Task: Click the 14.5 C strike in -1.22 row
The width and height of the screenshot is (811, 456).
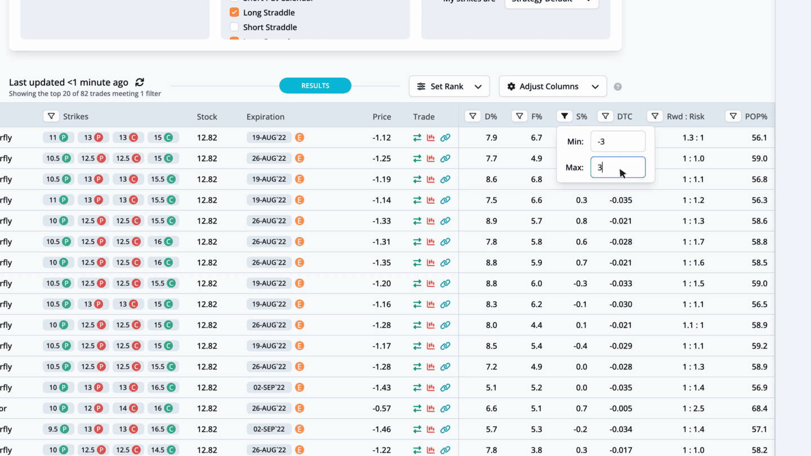Action: [x=163, y=450]
